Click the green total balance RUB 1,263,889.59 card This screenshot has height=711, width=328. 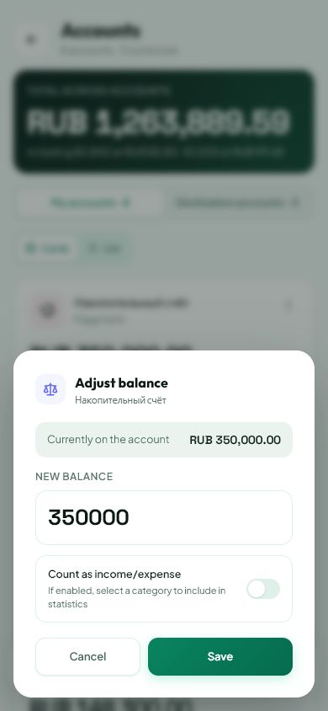(x=164, y=121)
